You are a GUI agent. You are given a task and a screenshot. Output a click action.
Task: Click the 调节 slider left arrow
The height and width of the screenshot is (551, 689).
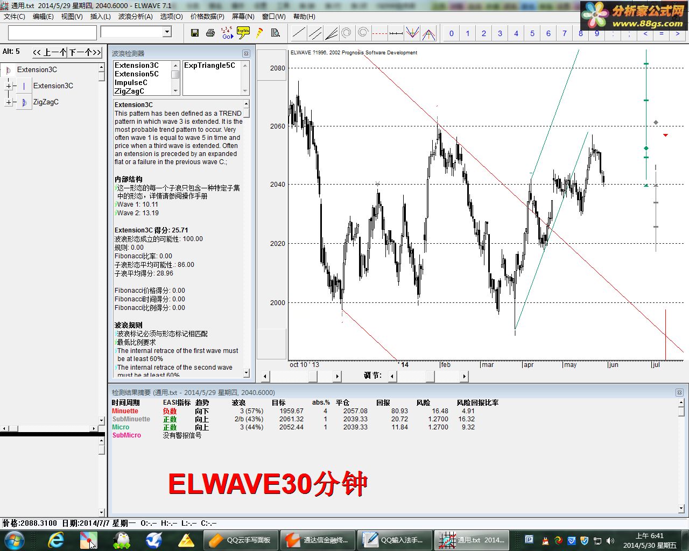pyautogui.click(x=393, y=376)
